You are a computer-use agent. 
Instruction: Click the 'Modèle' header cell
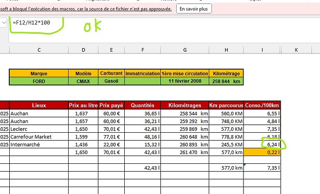coord(83,73)
